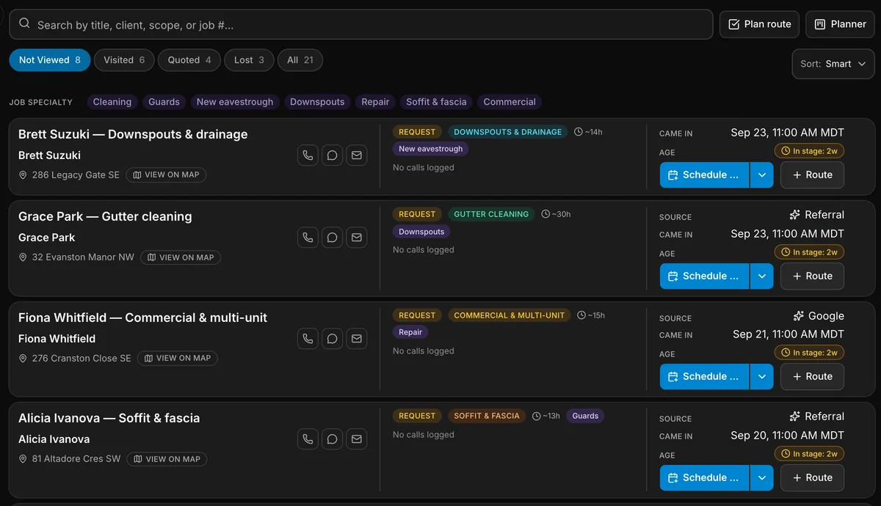Open the Sort: Smart dropdown
Screen dimensions: 881x506
point(833,64)
